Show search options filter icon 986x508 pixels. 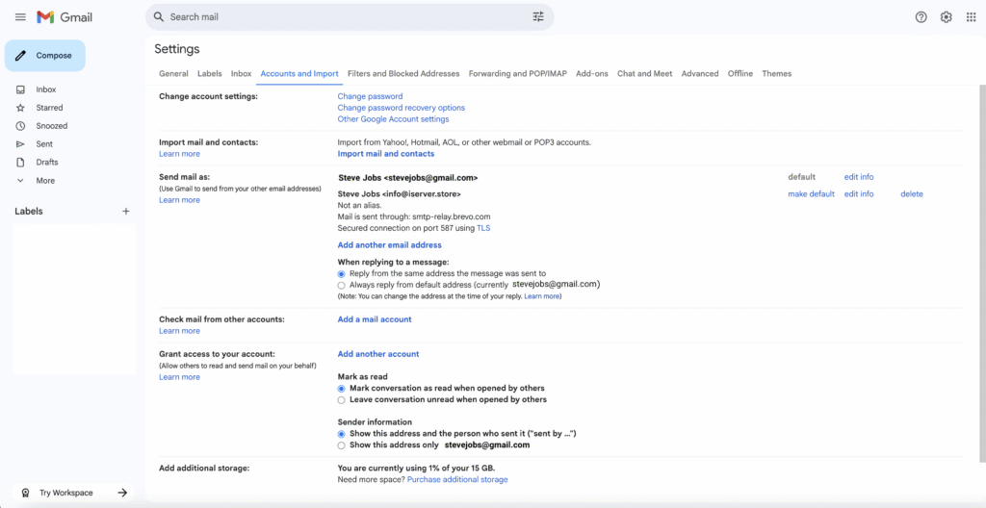[538, 17]
